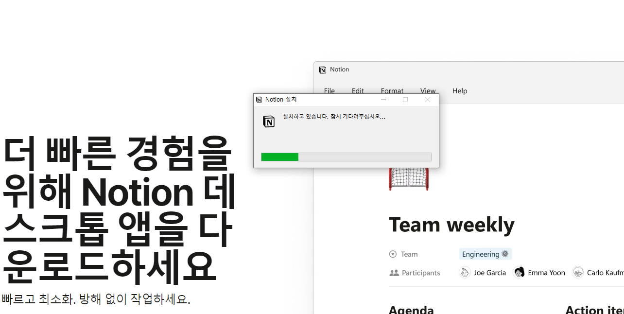Click participant name Joe Garcia

[x=490, y=273]
